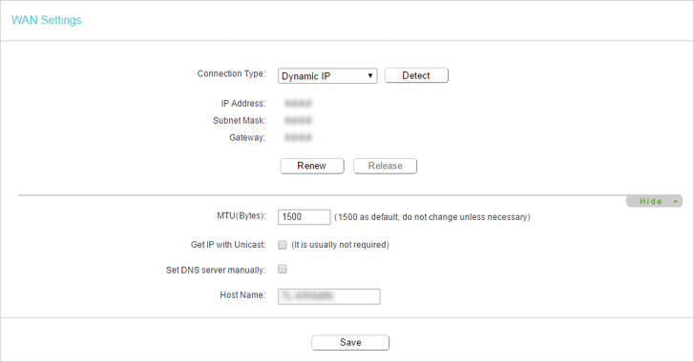This screenshot has height=362, width=694.
Task: Click the WAN Settings heading
Action: pyautogui.click(x=47, y=20)
